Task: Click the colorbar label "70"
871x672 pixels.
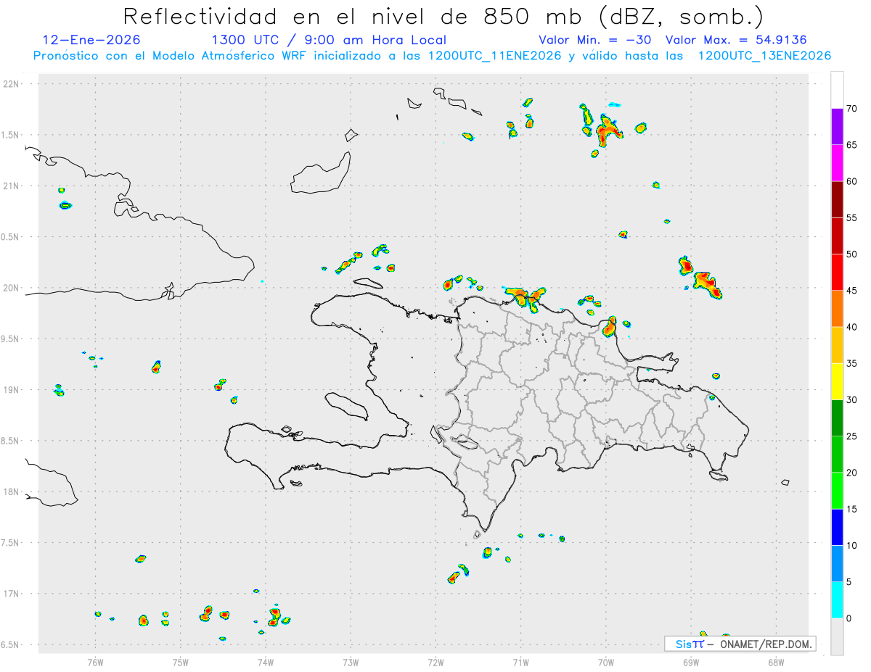Action: coord(852,109)
